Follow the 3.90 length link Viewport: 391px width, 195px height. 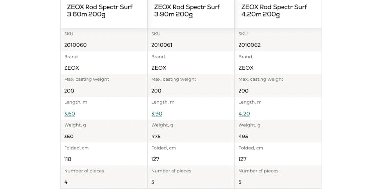156,114
